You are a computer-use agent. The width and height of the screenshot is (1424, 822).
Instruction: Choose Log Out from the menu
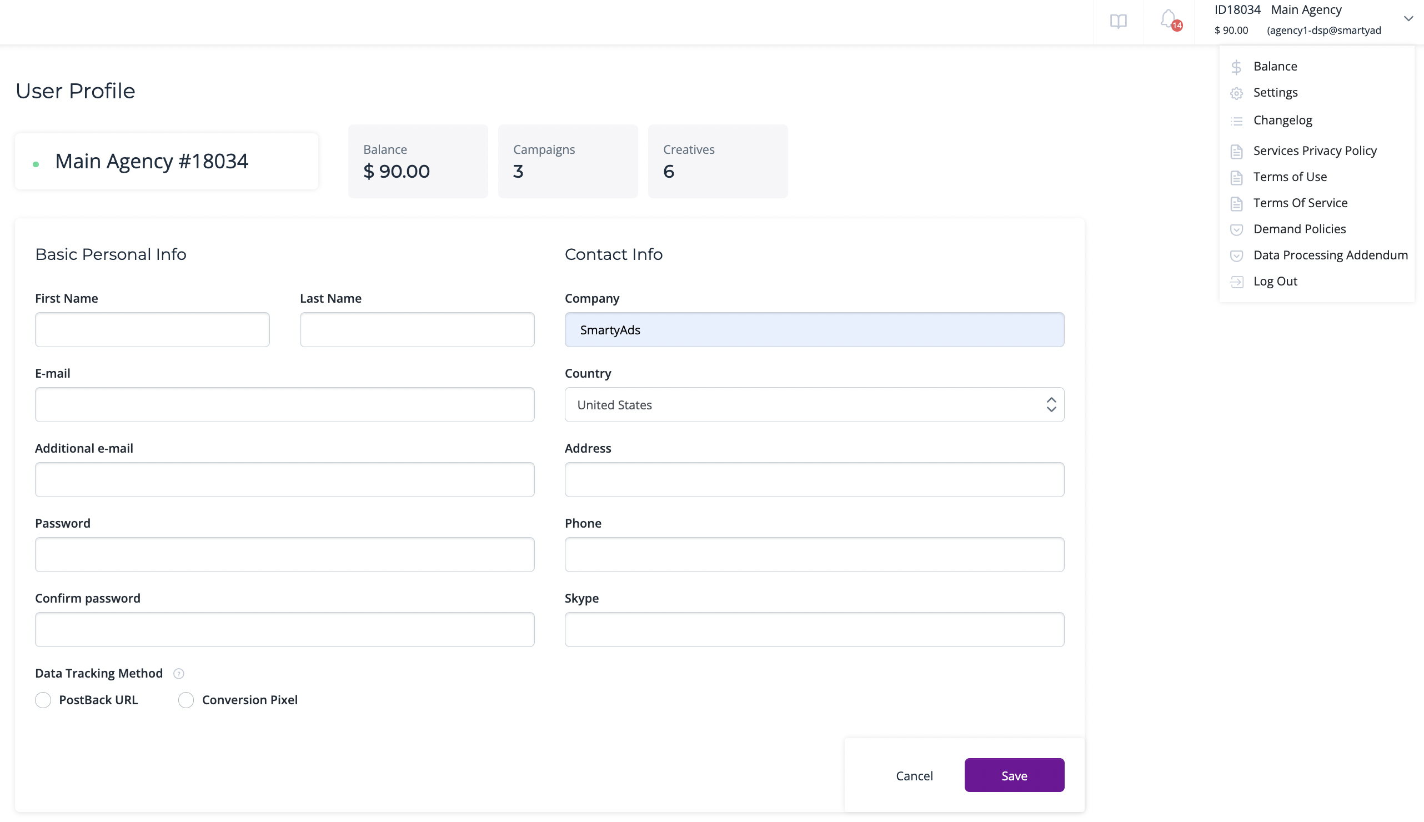coord(1275,280)
